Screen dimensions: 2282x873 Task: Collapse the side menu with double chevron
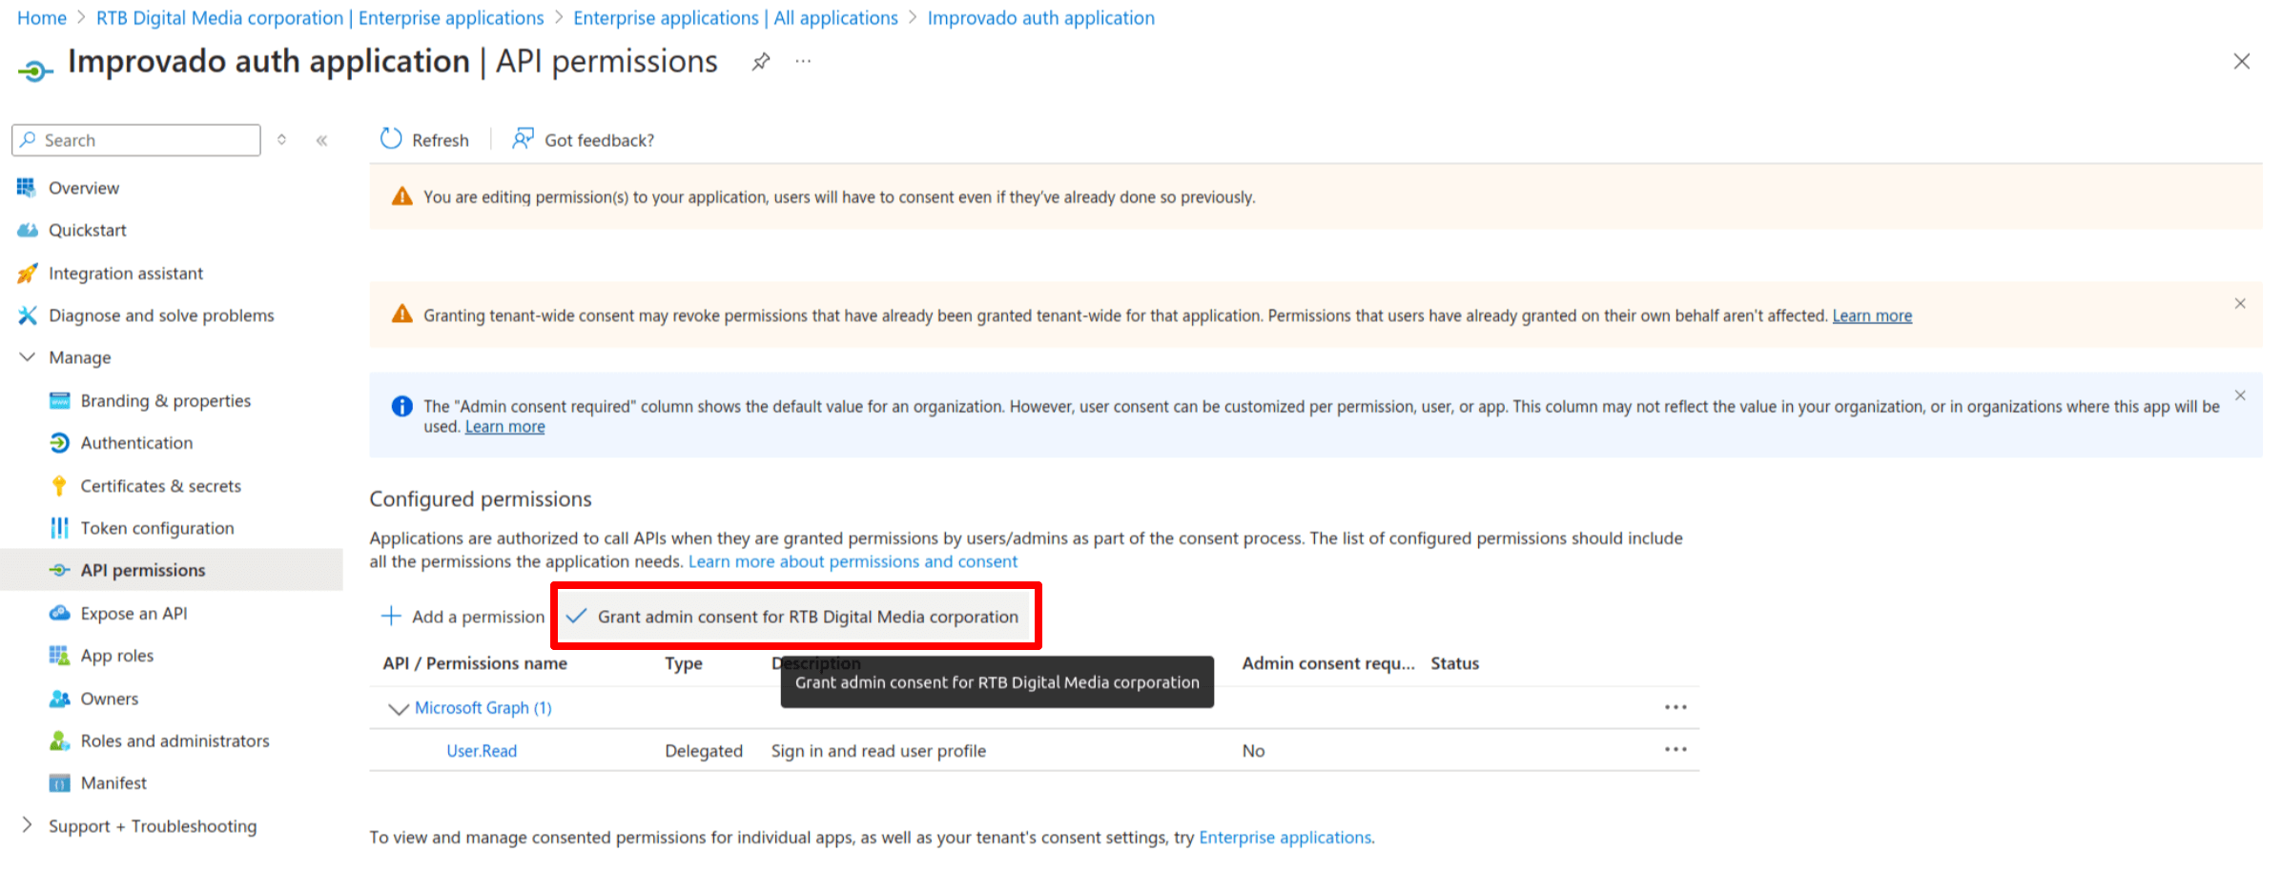(x=322, y=140)
